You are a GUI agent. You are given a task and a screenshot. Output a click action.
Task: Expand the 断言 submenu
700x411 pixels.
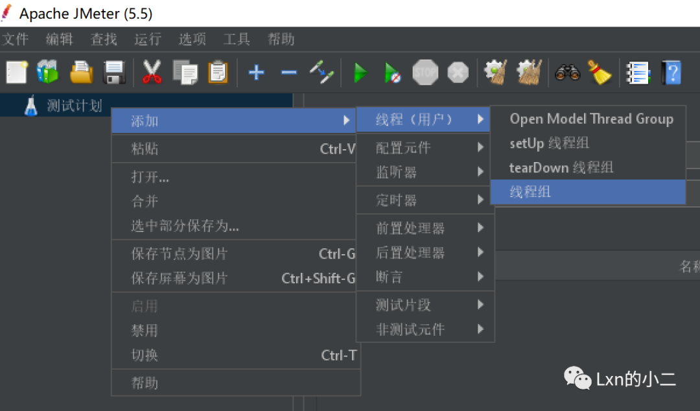tap(425, 277)
